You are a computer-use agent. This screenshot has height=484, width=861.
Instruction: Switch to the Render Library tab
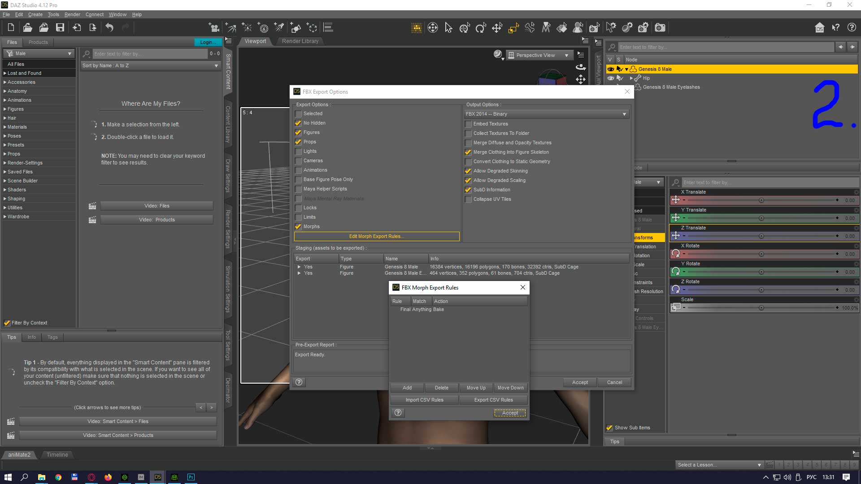pyautogui.click(x=300, y=41)
